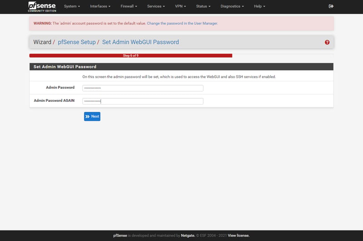Follow the 'Change the password in the User Manager' link
Screen dimensions: 363x241
(182, 23)
